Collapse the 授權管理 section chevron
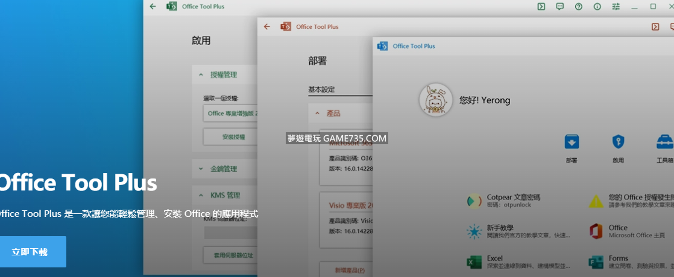Viewport: 674px width, 277px height. pos(201,75)
